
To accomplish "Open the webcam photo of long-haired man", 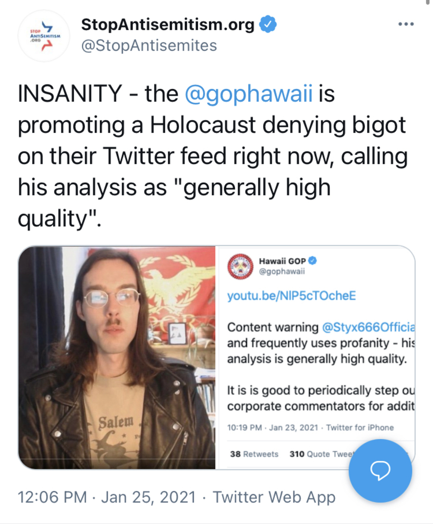I will 117,358.
